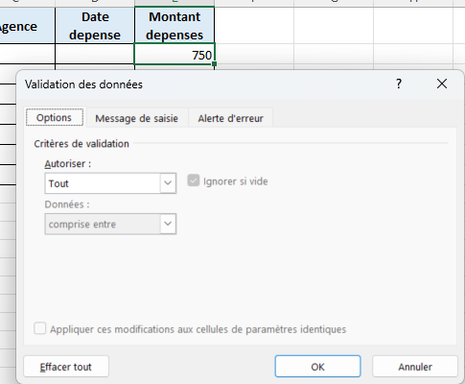Click the Date depense header cell
The height and width of the screenshot is (384, 465).
click(95, 26)
